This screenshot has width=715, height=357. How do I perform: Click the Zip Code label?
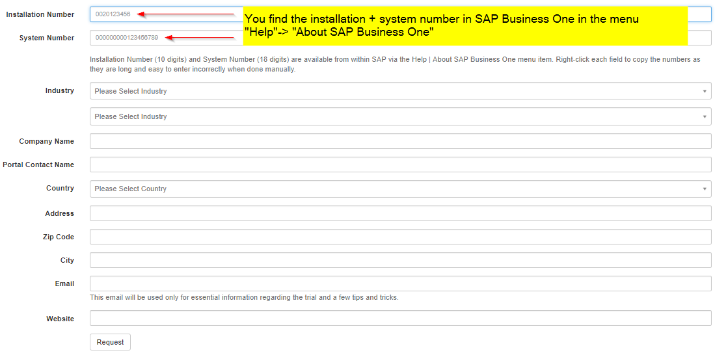point(59,237)
